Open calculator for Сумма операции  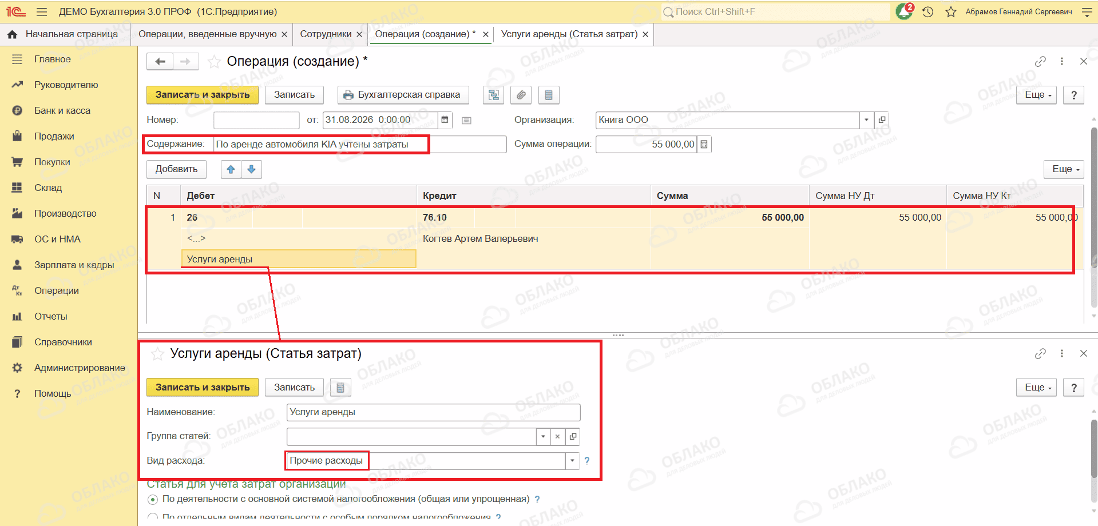coord(704,145)
